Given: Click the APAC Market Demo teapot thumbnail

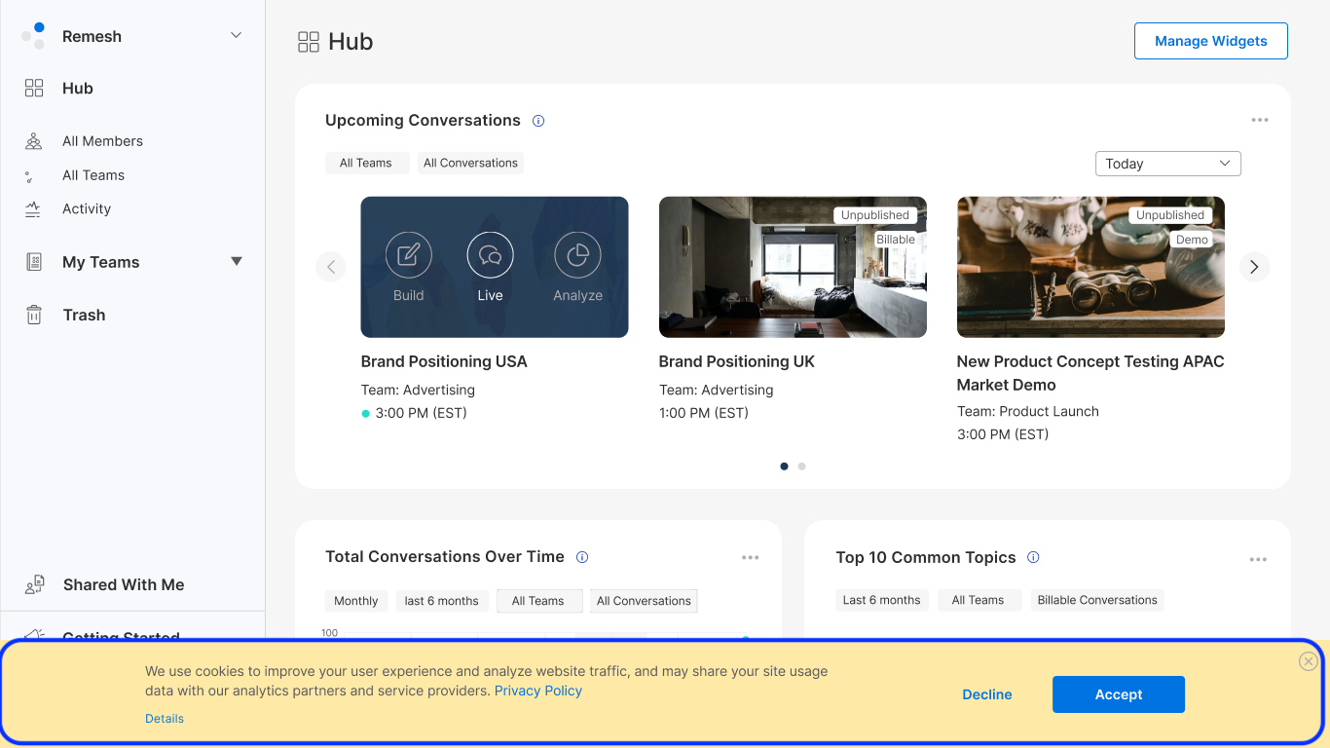Looking at the screenshot, I should point(1090,267).
